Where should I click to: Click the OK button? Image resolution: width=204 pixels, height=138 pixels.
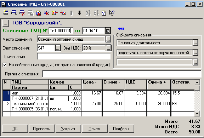click(x=15, y=129)
